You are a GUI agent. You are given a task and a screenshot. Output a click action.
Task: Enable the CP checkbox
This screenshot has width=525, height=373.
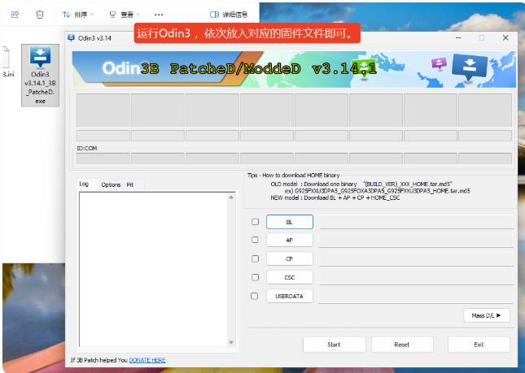point(255,258)
